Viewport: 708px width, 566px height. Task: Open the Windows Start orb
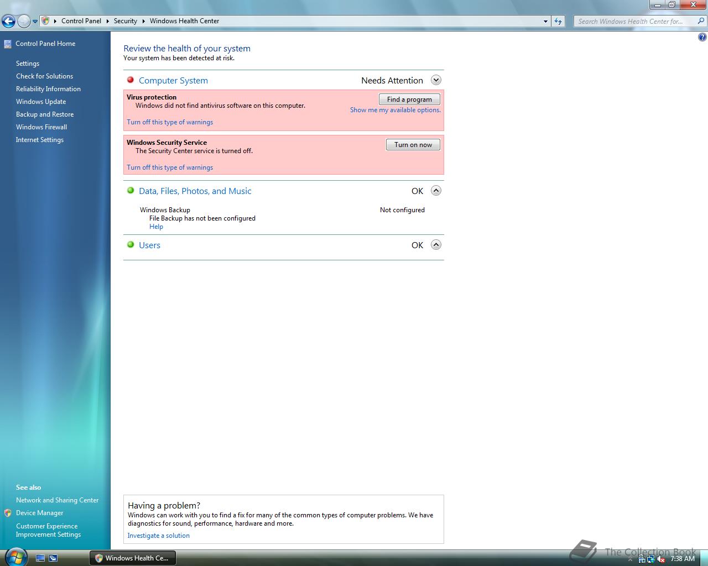(15, 557)
